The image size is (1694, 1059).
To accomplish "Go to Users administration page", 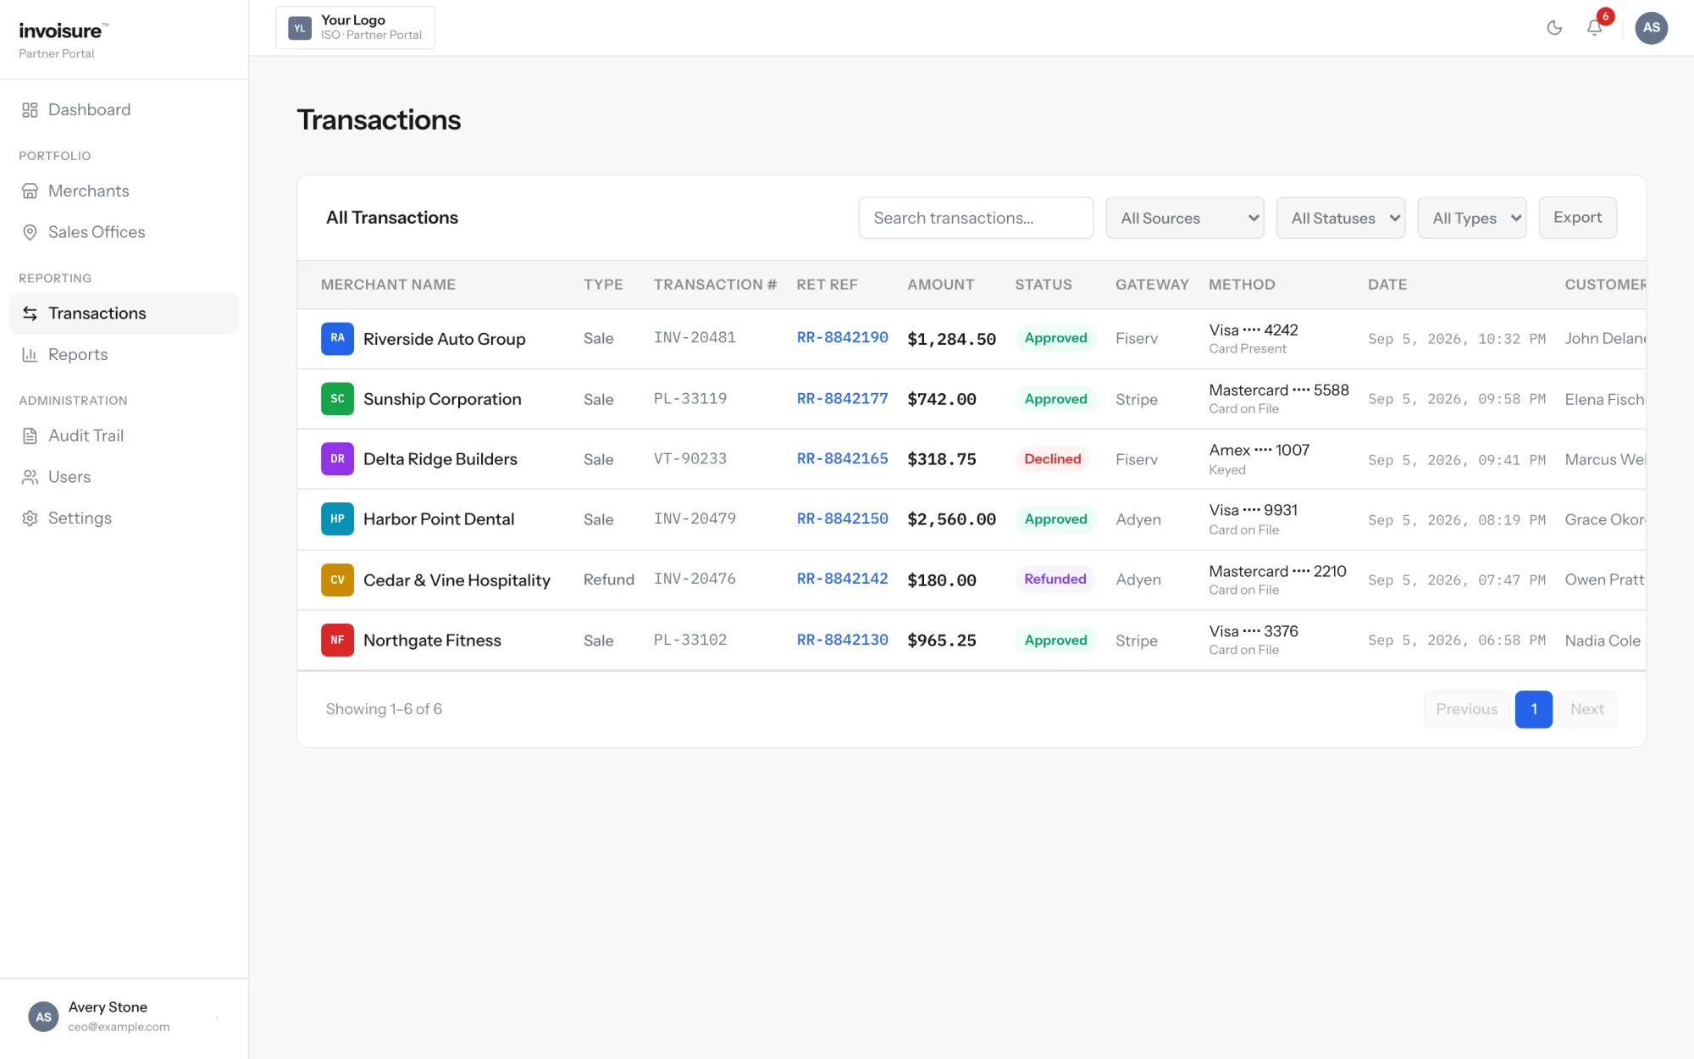I will point(125,477).
